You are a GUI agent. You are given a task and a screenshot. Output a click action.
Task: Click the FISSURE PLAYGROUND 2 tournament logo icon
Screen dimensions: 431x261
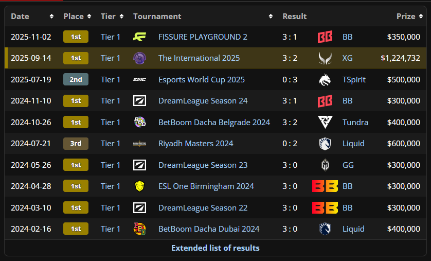(139, 37)
